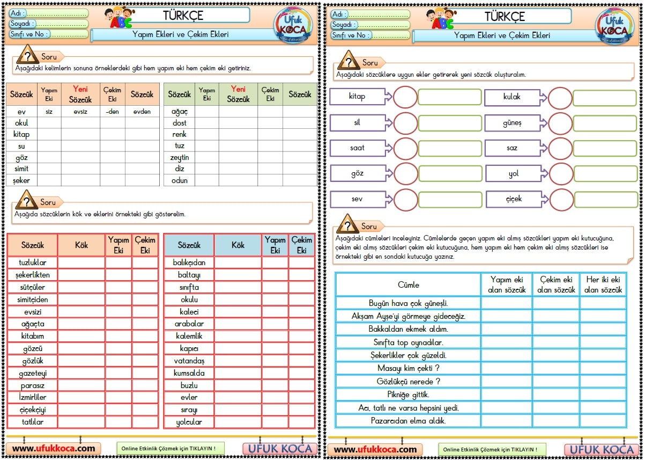Click the green answer box in the çiçek row
This screenshot has width=645, height=460.
(x=605, y=200)
